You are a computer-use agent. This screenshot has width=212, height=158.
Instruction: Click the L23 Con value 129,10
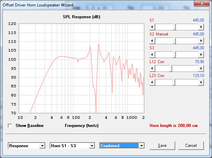tap(198, 75)
